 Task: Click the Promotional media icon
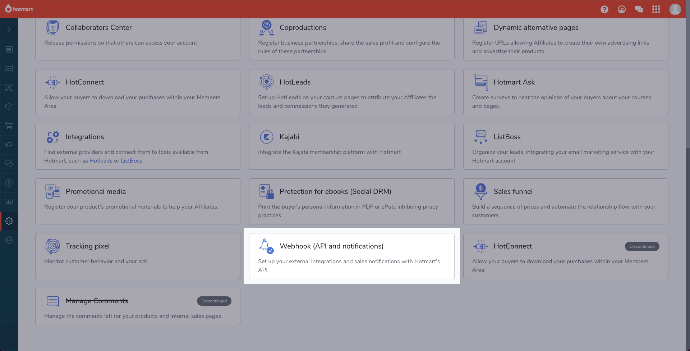pos(53,192)
